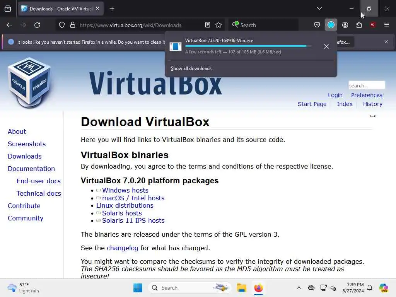This screenshot has width=396, height=297.
Task: Open Screenshots in the sidebar
Action: tap(27, 144)
